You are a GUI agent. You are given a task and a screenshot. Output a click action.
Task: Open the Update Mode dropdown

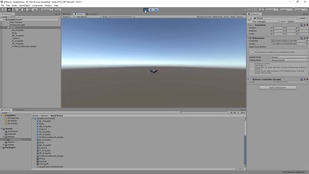point(289,57)
